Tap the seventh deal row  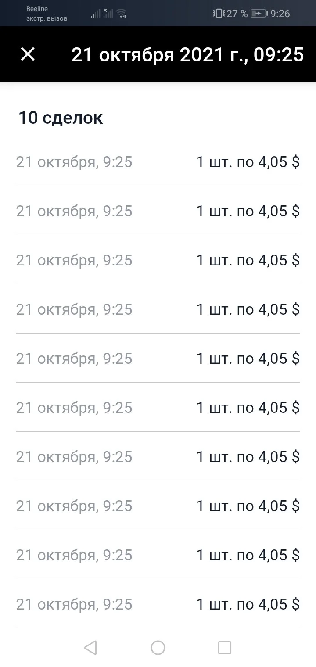click(x=158, y=457)
